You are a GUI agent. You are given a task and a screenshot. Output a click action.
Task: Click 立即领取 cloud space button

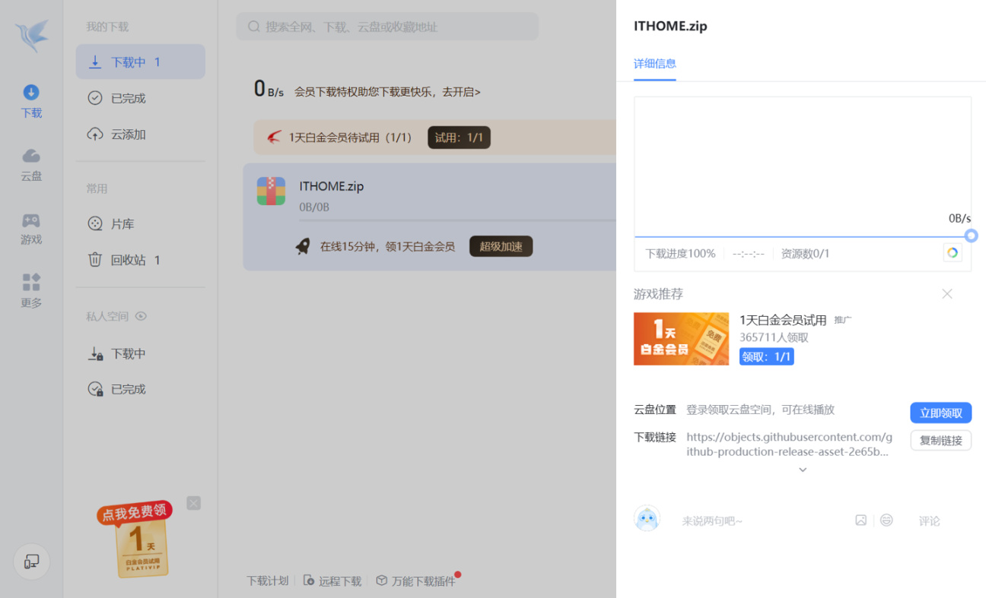tap(940, 413)
